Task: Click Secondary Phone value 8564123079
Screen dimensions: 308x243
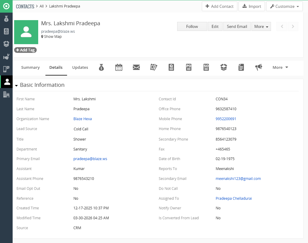Action: [226, 139]
